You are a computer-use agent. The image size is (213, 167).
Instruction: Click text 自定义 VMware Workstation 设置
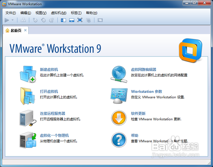click(158, 97)
